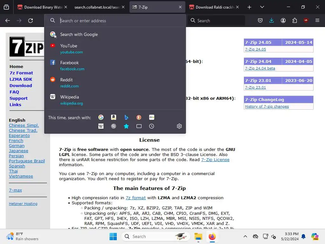The image size is (325, 244).
Task: Open the Support sidebar link
Action: [18, 98]
